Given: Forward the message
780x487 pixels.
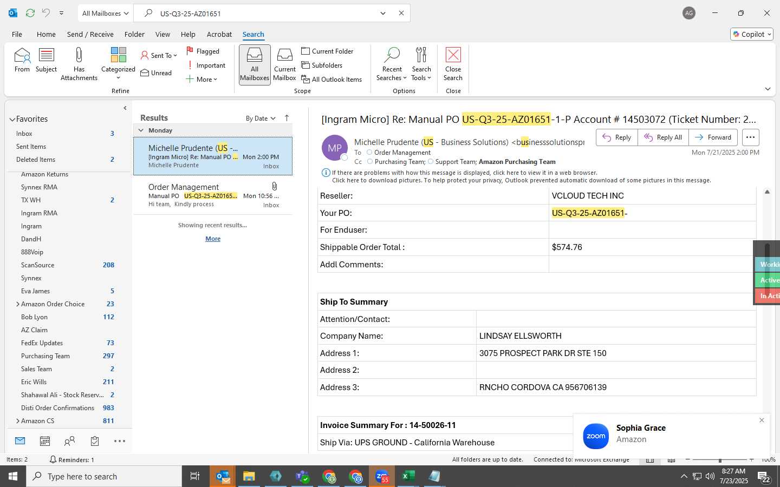Looking at the screenshot, I should coord(713,137).
